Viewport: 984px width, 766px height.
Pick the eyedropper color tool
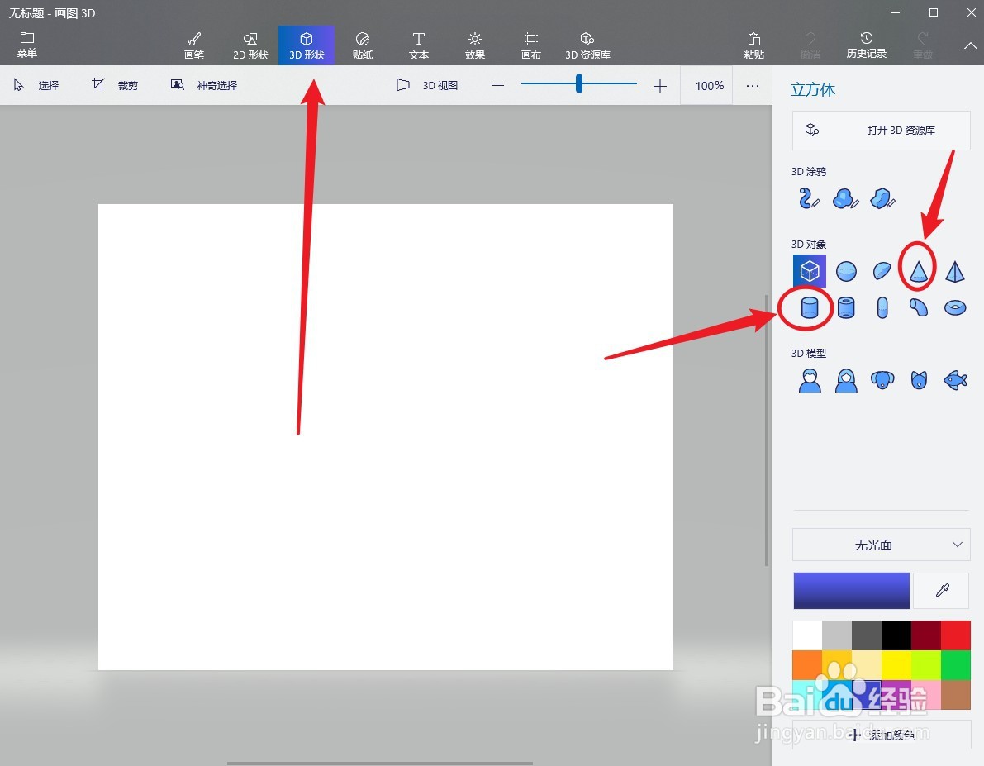pos(941,590)
